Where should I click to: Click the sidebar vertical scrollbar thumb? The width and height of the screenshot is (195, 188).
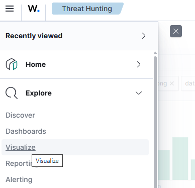coord(155,122)
